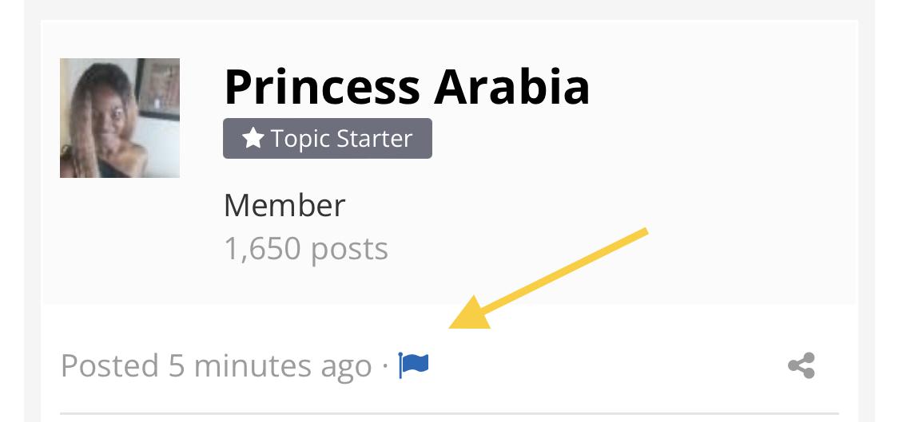Click the "Posted 5 minutes ago" timestamp
This screenshot has width=899, height=422.
tap(216, 366)
